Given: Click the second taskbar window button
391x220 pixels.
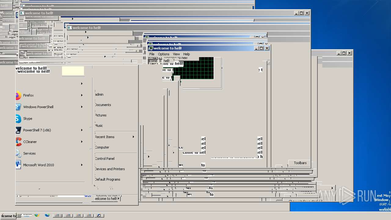Looking at the screenshot, I should [68, 215].
